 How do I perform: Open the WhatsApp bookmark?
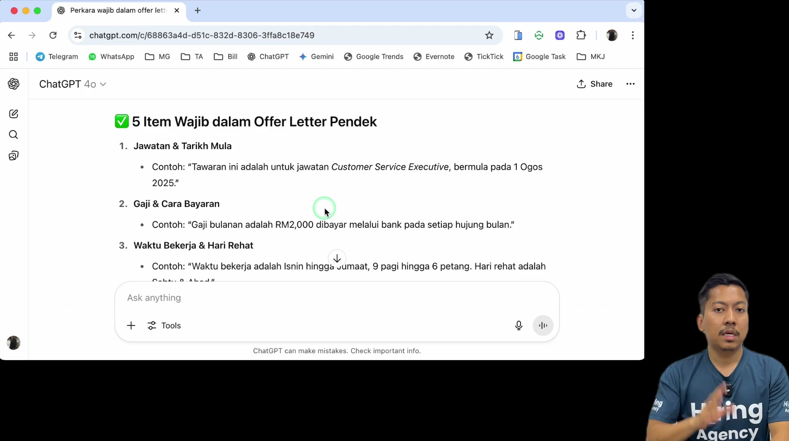111,57
